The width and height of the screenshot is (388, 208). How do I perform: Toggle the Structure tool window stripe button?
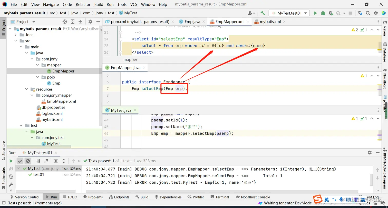point(3,151)
